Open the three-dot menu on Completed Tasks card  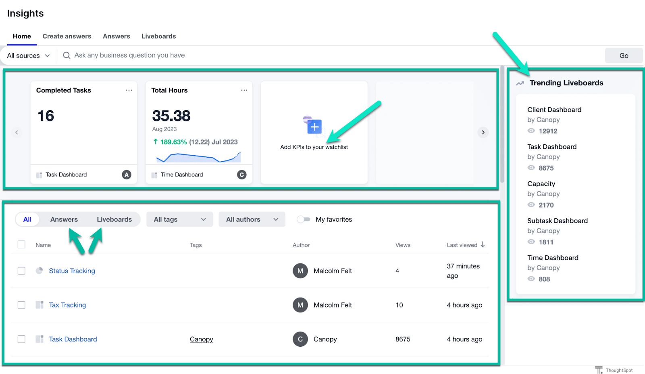click(129, 90)
